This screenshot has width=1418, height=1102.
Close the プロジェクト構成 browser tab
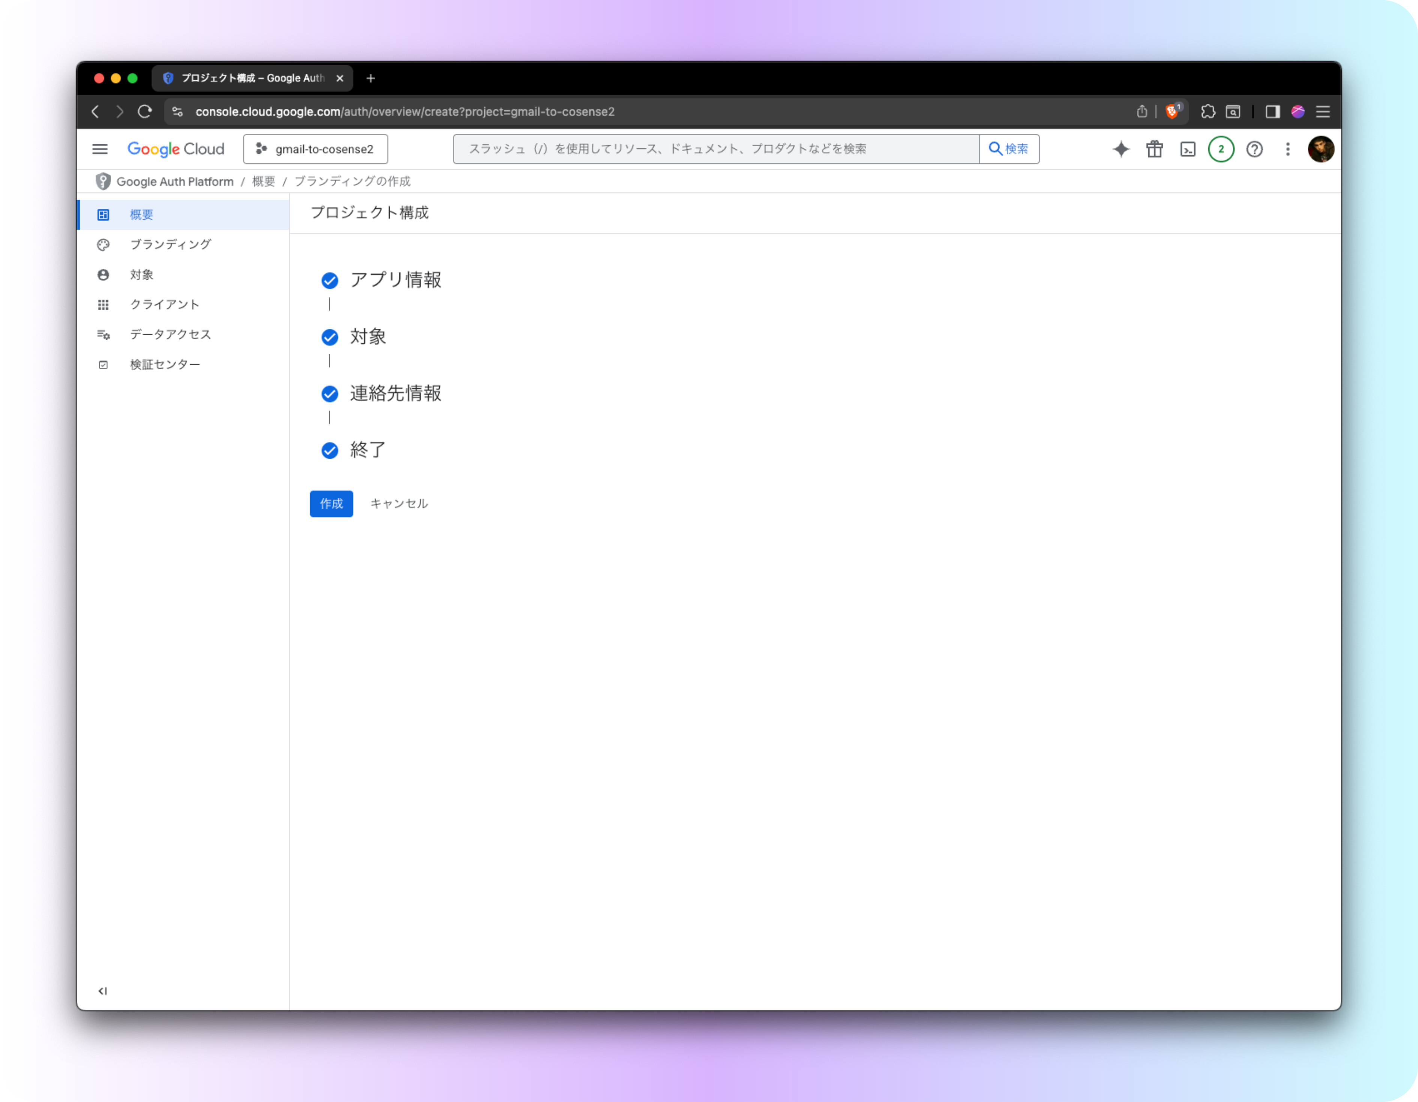coord(339,78)
